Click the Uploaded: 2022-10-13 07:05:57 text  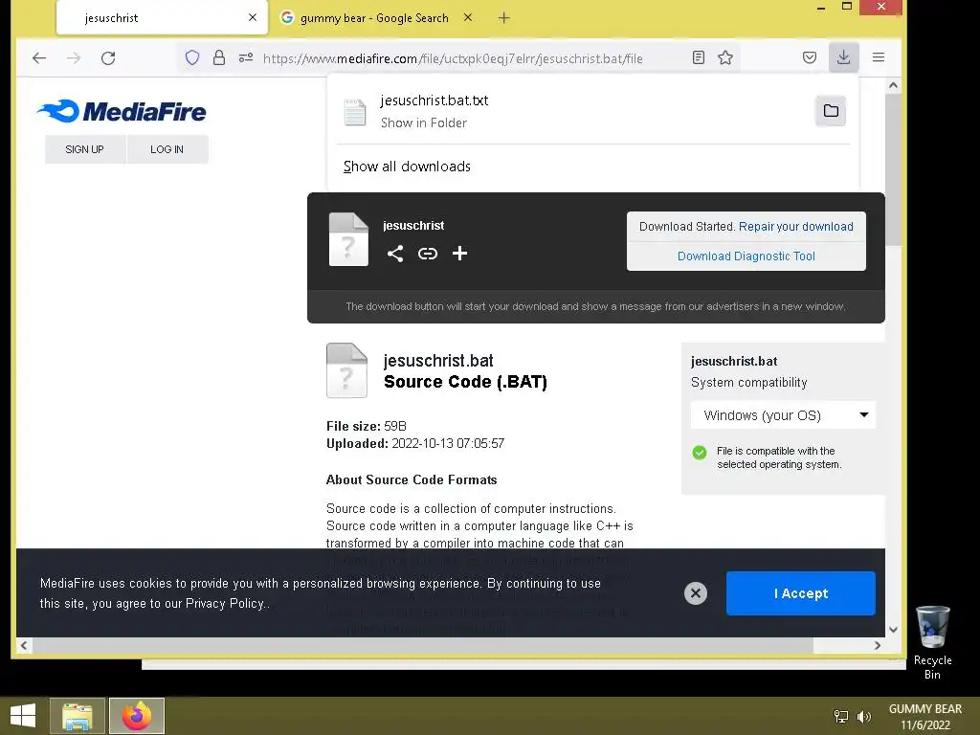415,443
